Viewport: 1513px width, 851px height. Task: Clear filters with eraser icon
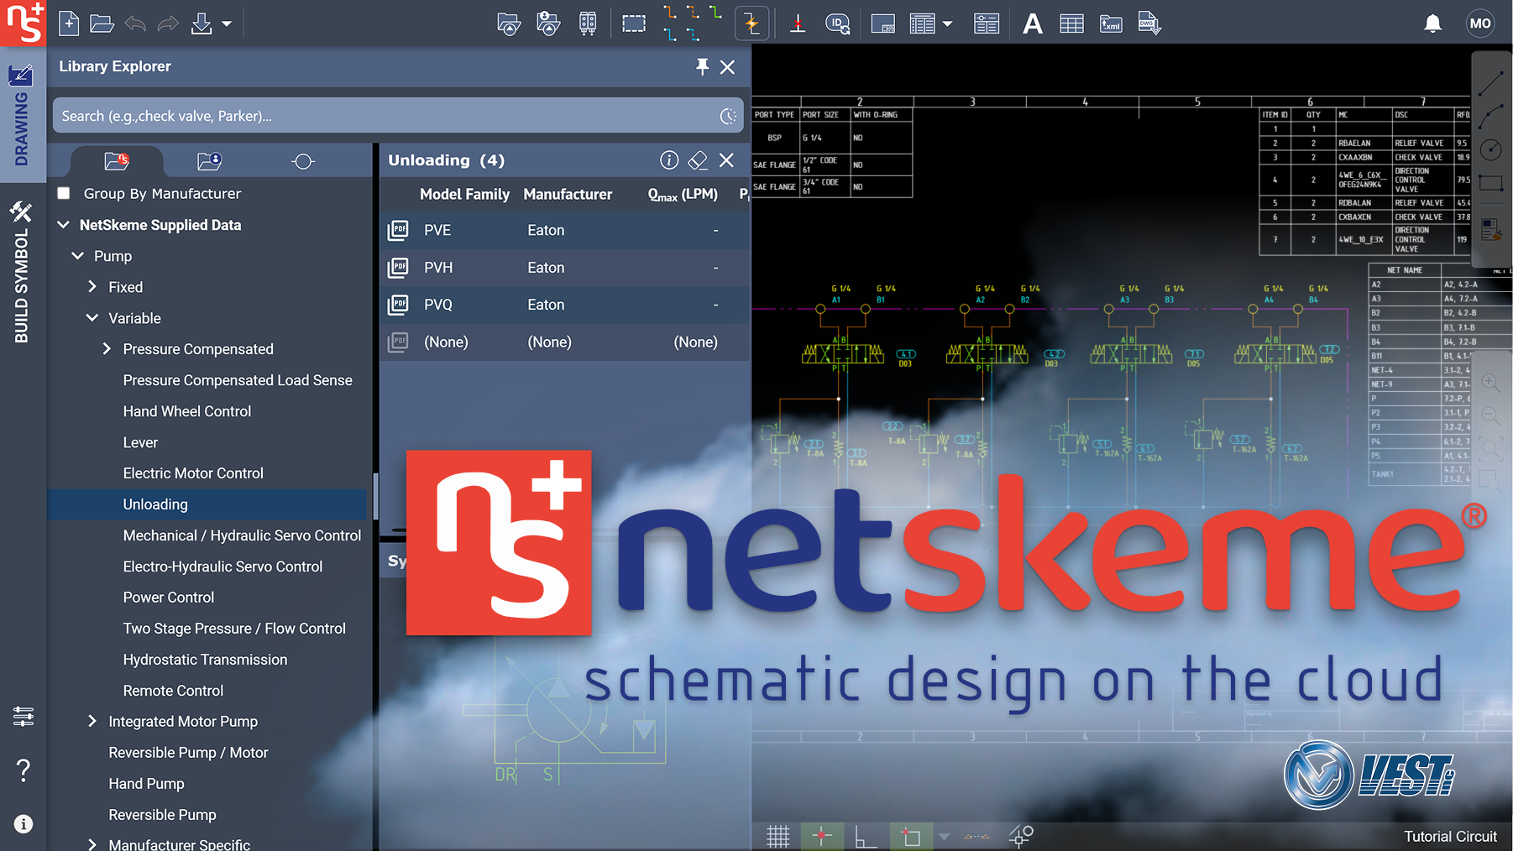(698, 160)
